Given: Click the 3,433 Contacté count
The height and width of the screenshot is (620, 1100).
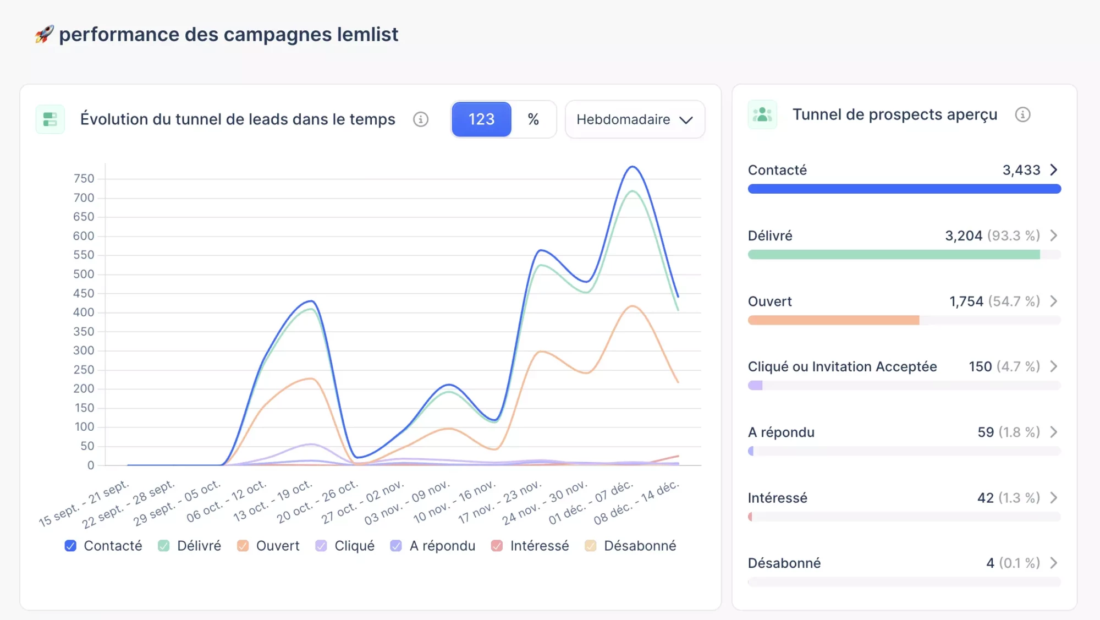Looking at the screenshot, I should pos(1021,170).
